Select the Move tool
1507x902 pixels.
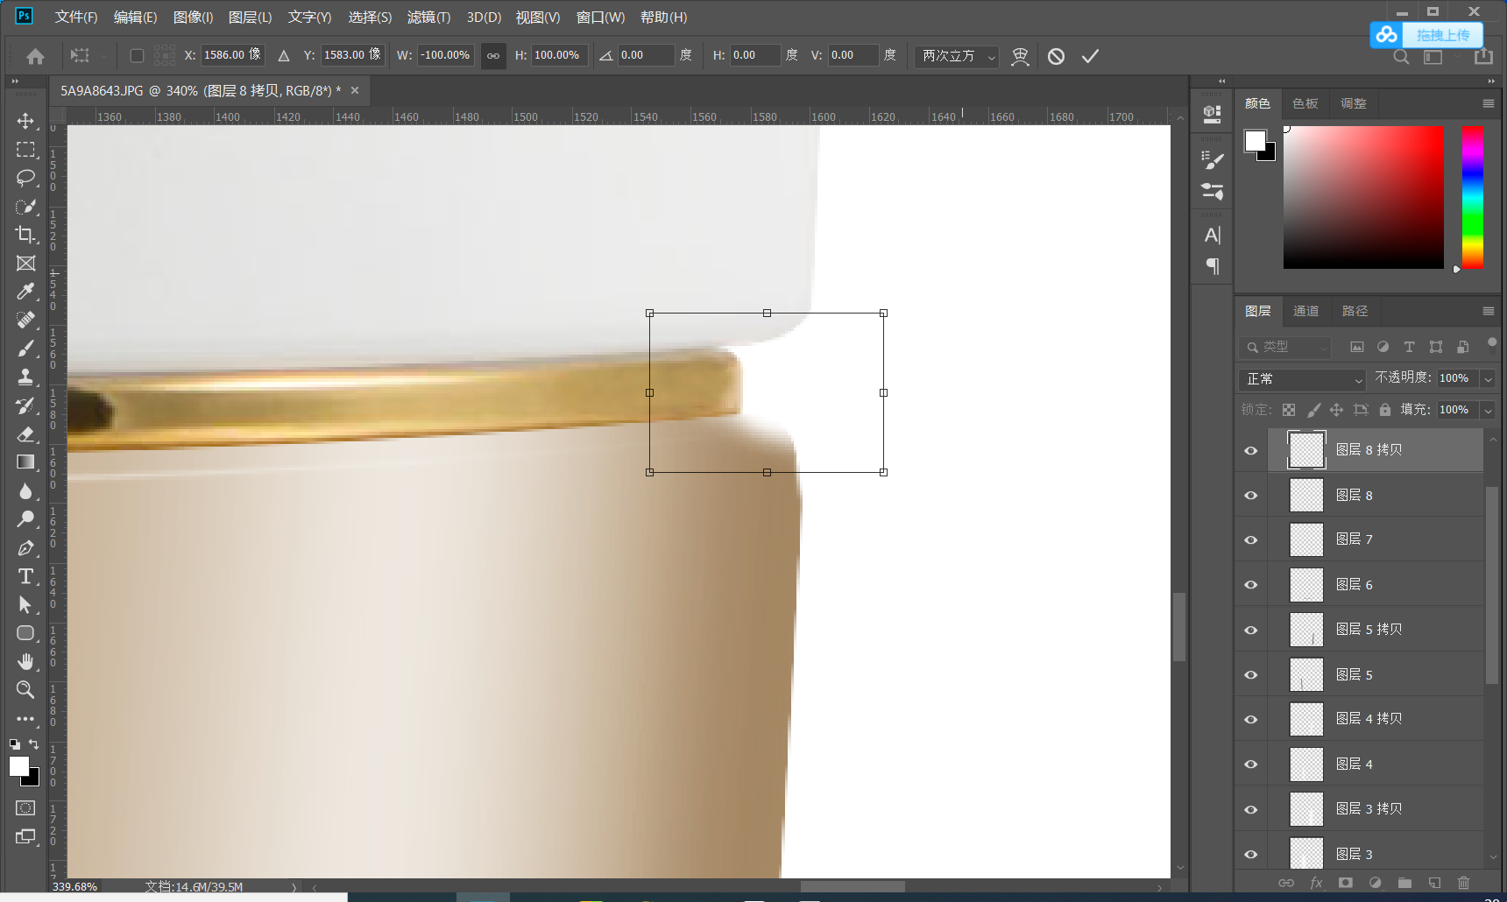(x=25, y=121)
